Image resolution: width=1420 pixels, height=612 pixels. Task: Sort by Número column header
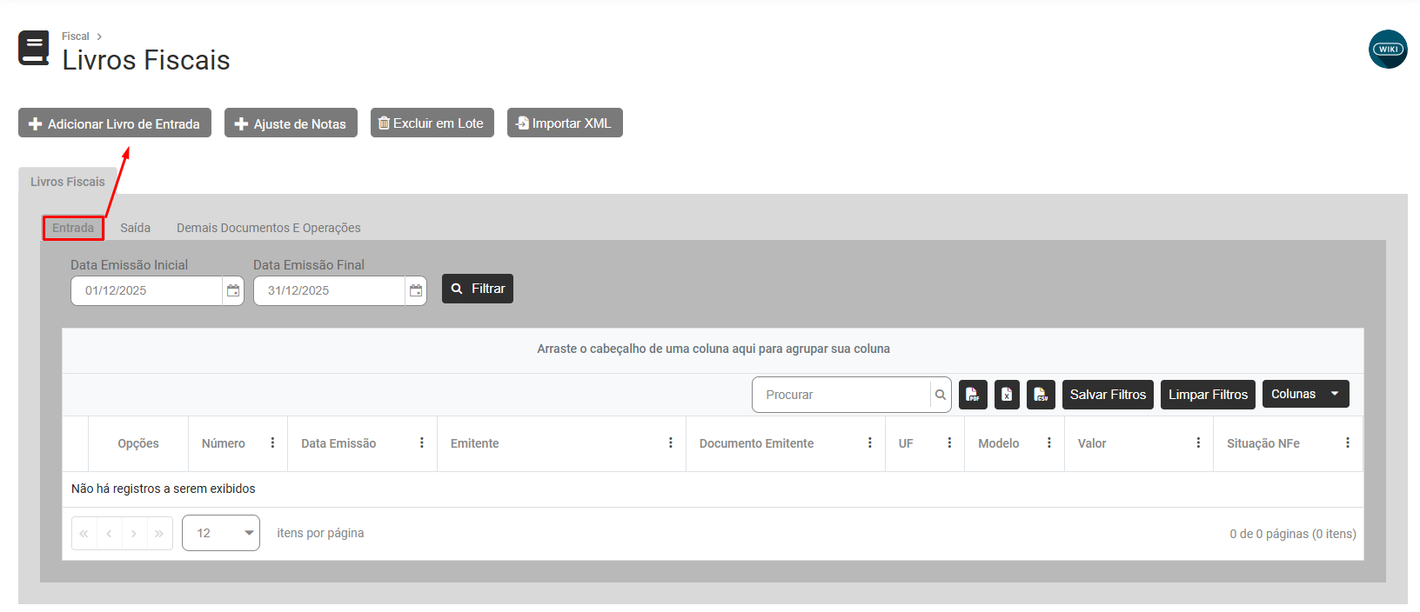pos(224,443)
